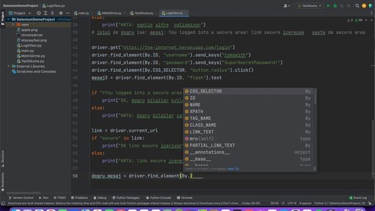Open the Python Packages tool window
375x211 pixels.
coord(126,198)
